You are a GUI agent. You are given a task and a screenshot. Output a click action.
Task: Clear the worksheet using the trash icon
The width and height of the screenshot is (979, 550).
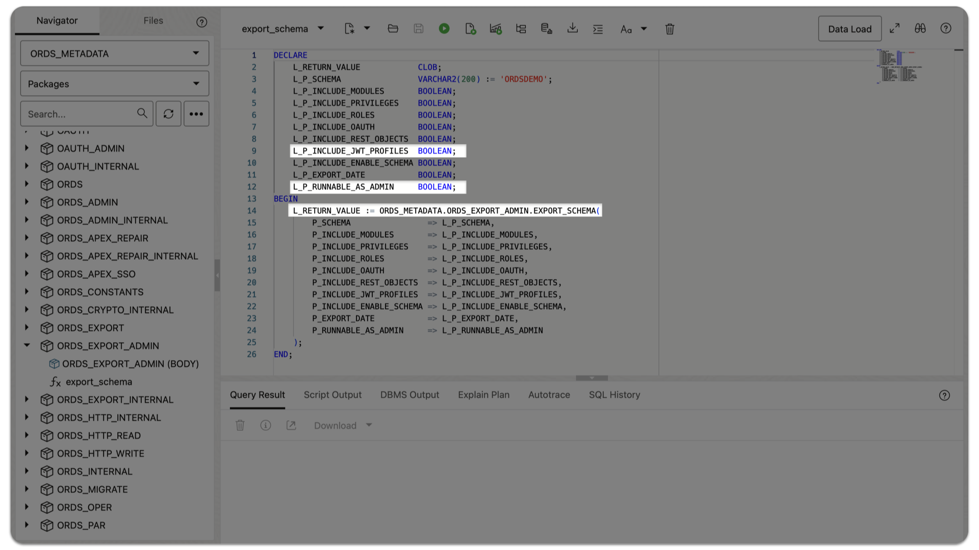(669, 29)
